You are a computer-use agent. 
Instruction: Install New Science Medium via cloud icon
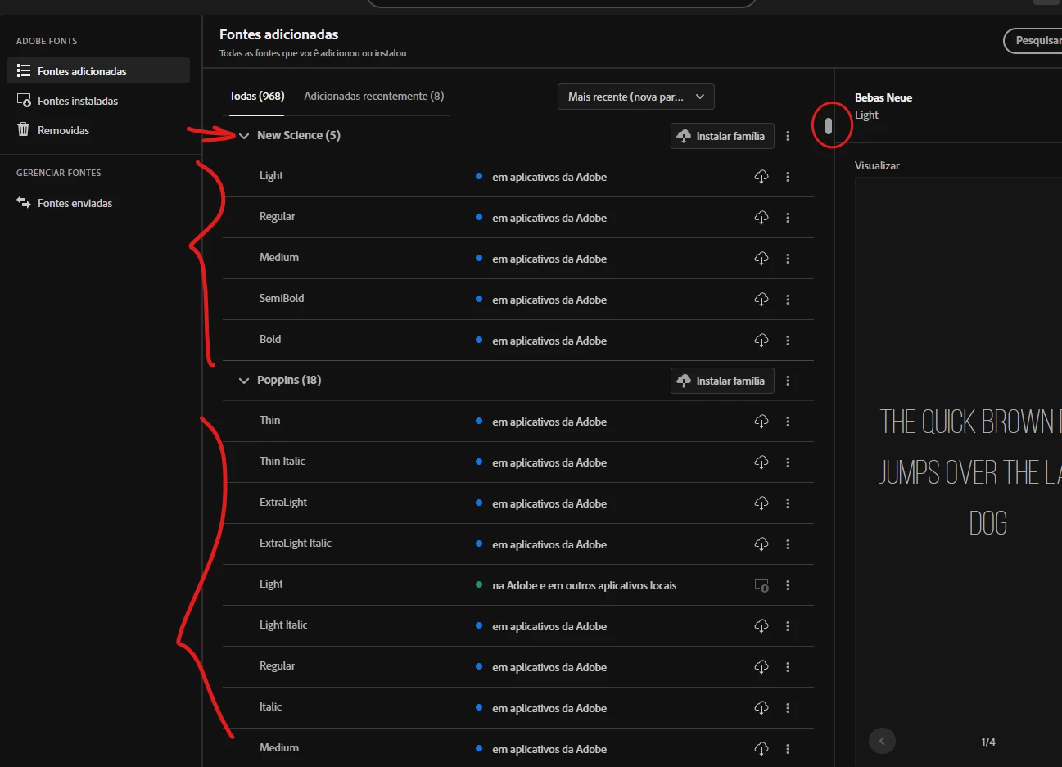(x=761, y=259)
